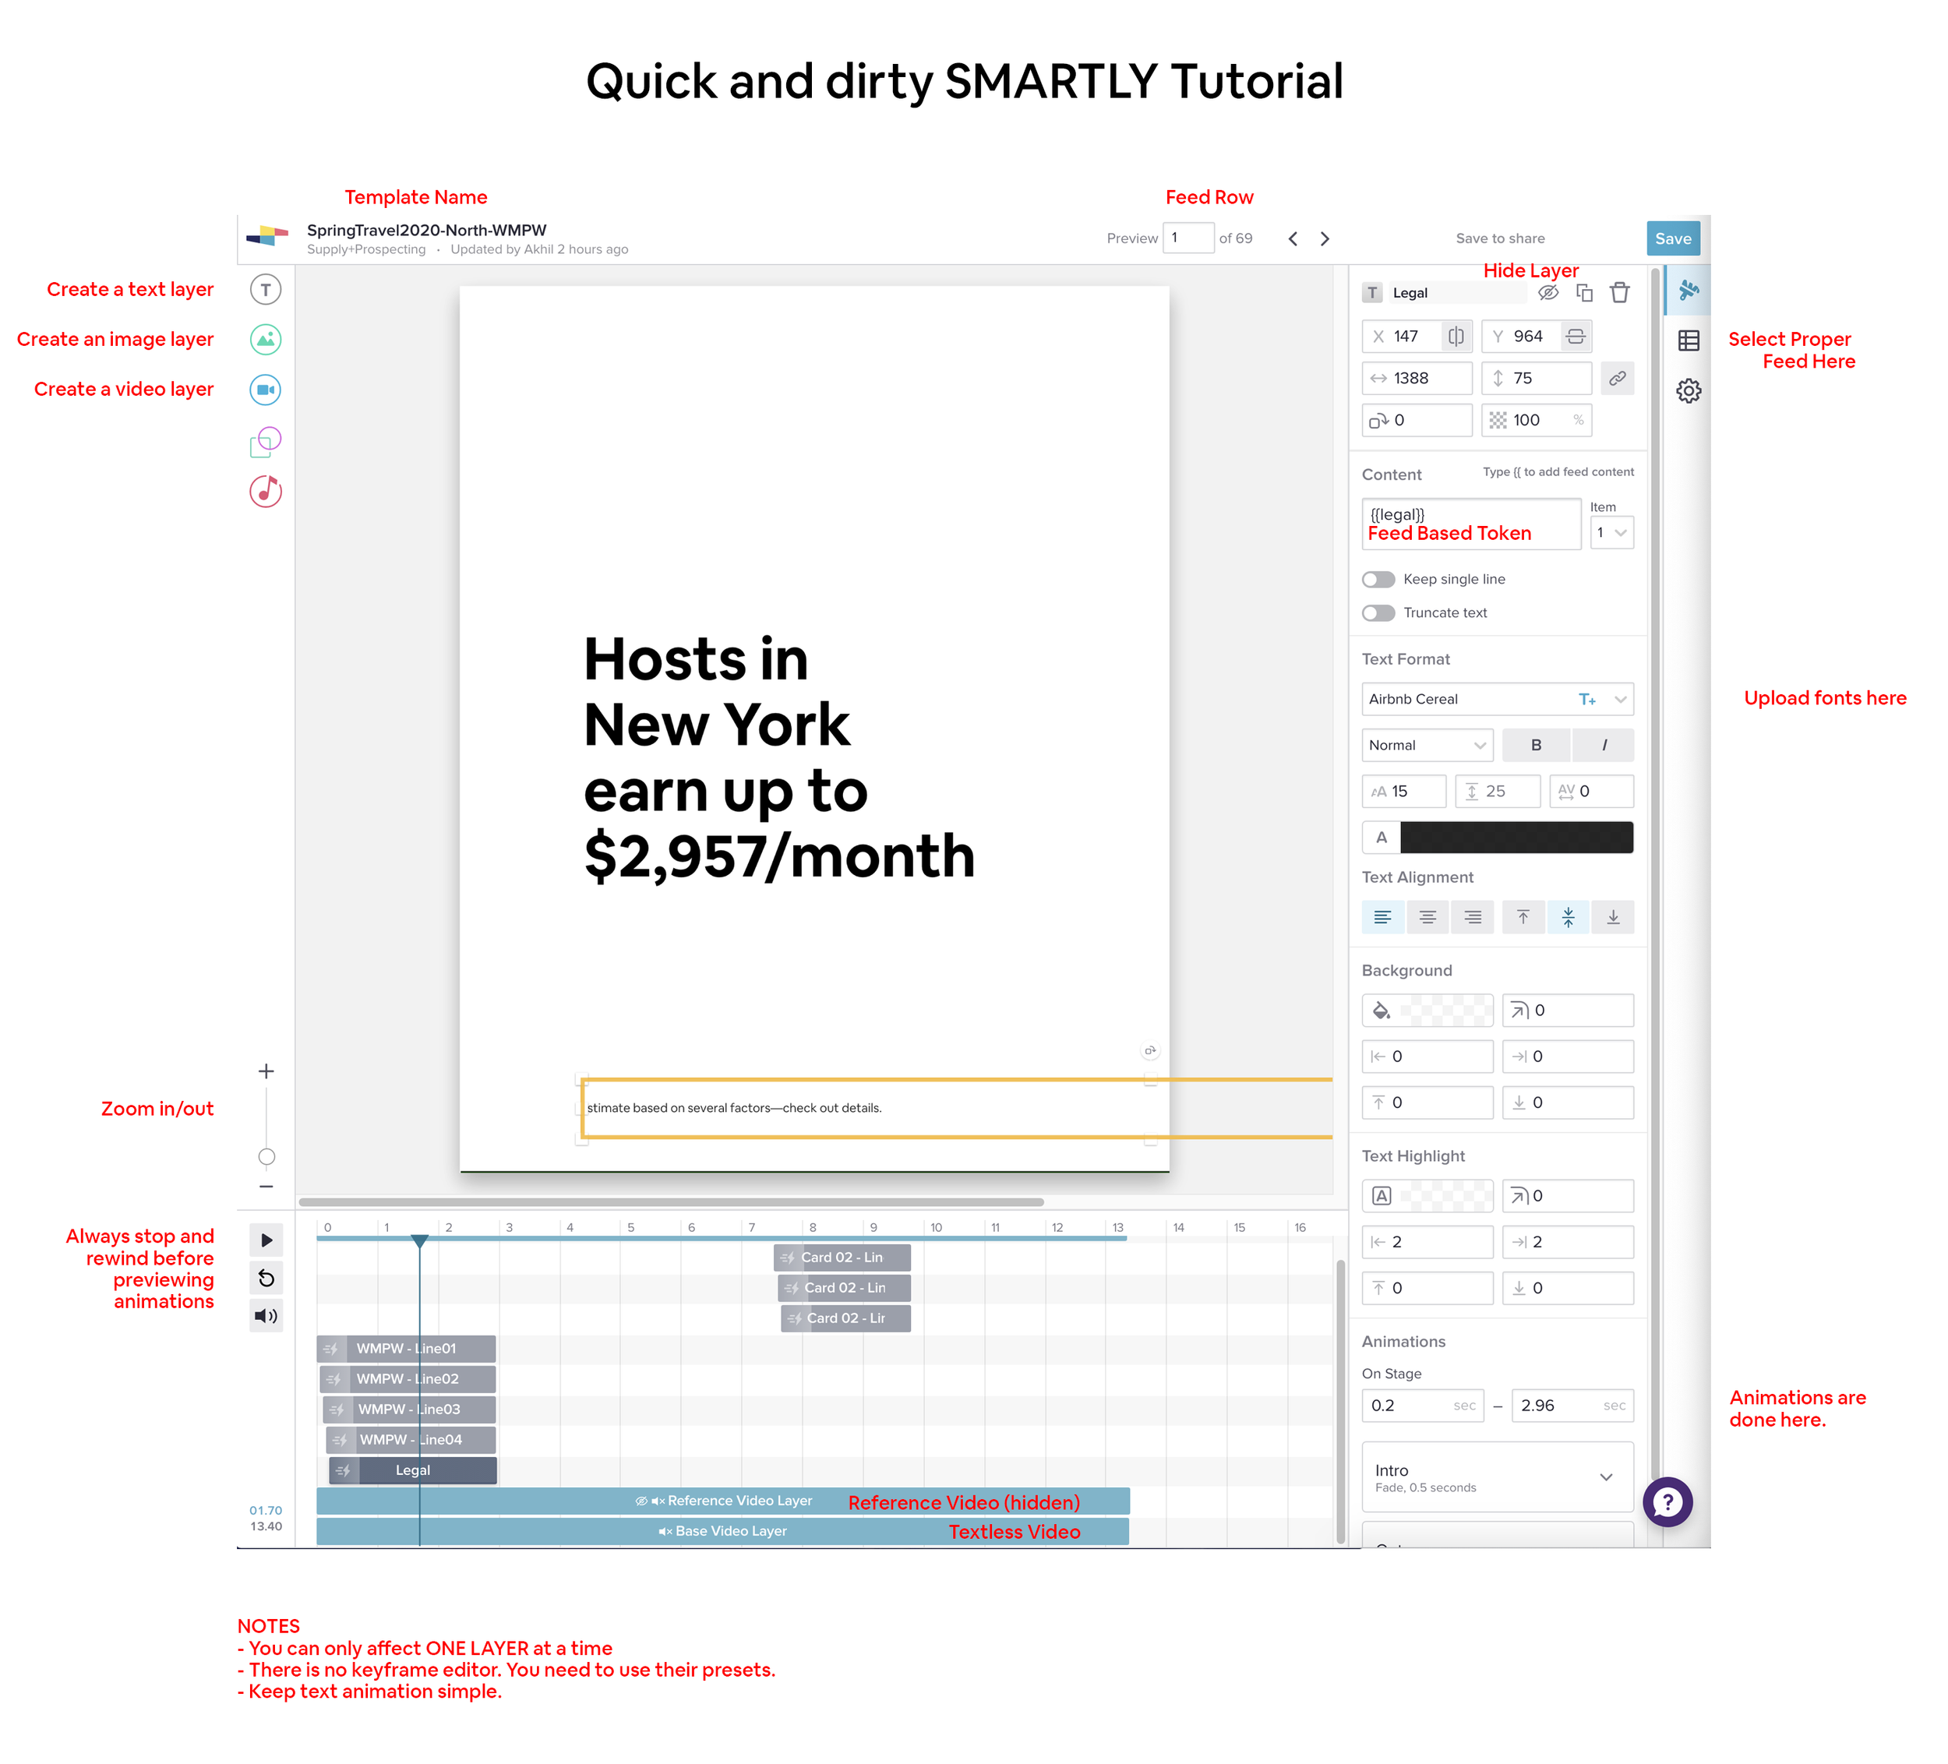Go to previous feed row
This screenshot has width=1948, height=1764.
(1293, 238)
